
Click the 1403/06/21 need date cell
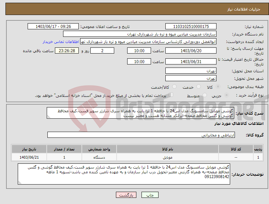(x=29, y=157)
